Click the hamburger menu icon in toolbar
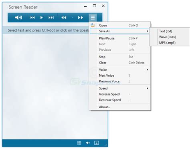Screen dimensions: 190x149 pyautogui.click(x=93, y=18)
